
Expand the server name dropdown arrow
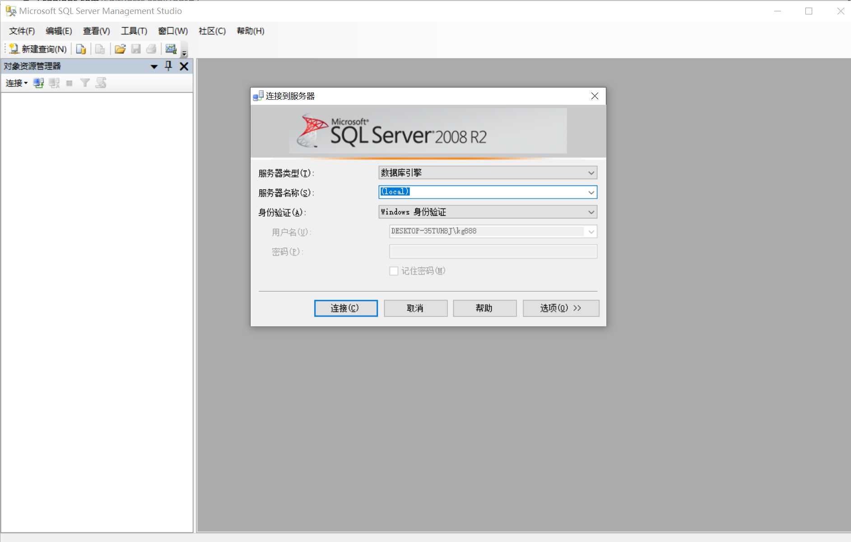point(591,192)
